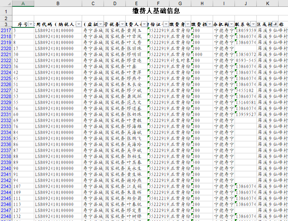Click the phone cell 0593-545
The image size is (288, 221).
click(246, 60)
